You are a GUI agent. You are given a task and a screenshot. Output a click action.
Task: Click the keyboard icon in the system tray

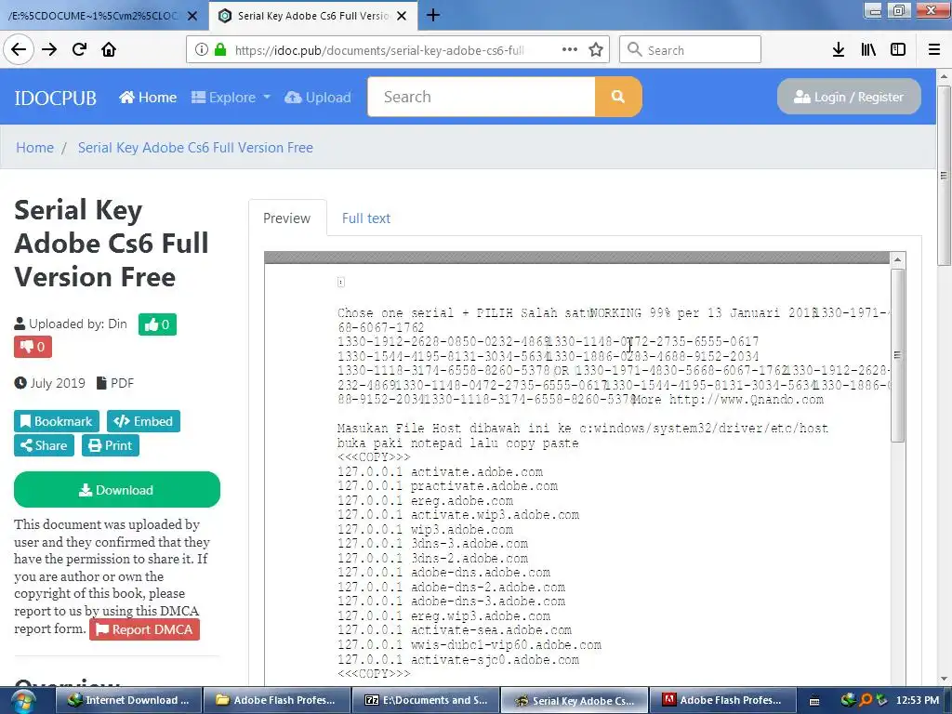coord(814,701)
